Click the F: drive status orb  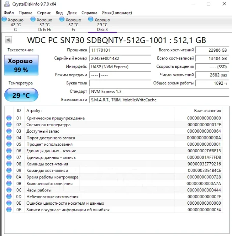coord(62,19)
